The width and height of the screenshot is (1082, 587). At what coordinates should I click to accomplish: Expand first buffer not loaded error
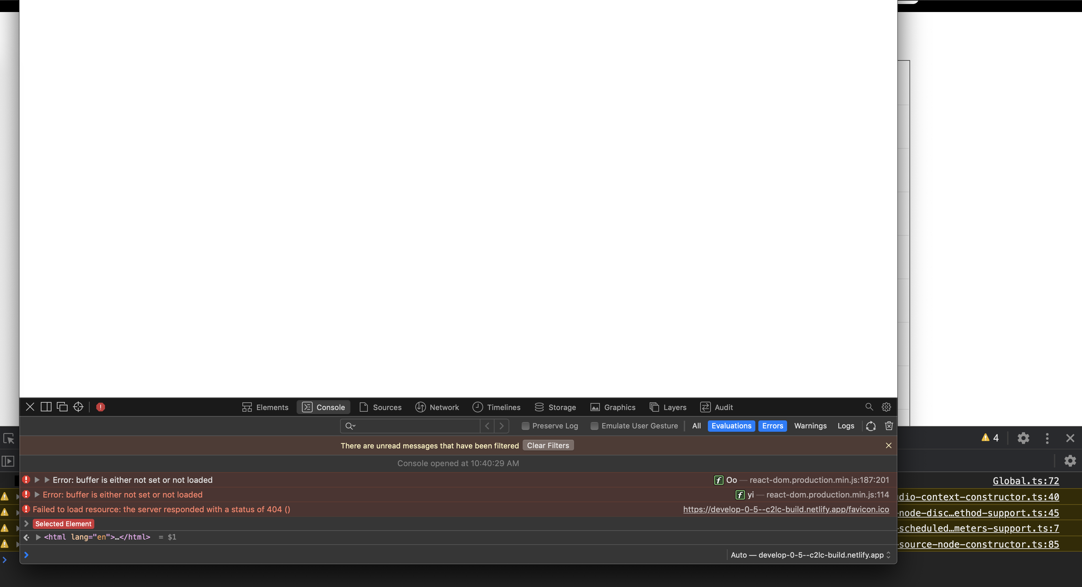37,479
